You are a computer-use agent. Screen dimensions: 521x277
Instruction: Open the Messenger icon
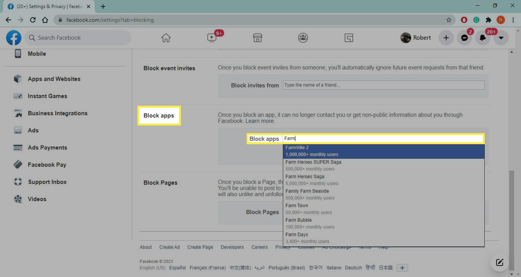pos(465,38)
